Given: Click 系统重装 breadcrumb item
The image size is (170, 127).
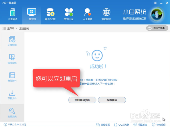Looking at the screenshot, I should pyautogui.click(x=24, y=28).
